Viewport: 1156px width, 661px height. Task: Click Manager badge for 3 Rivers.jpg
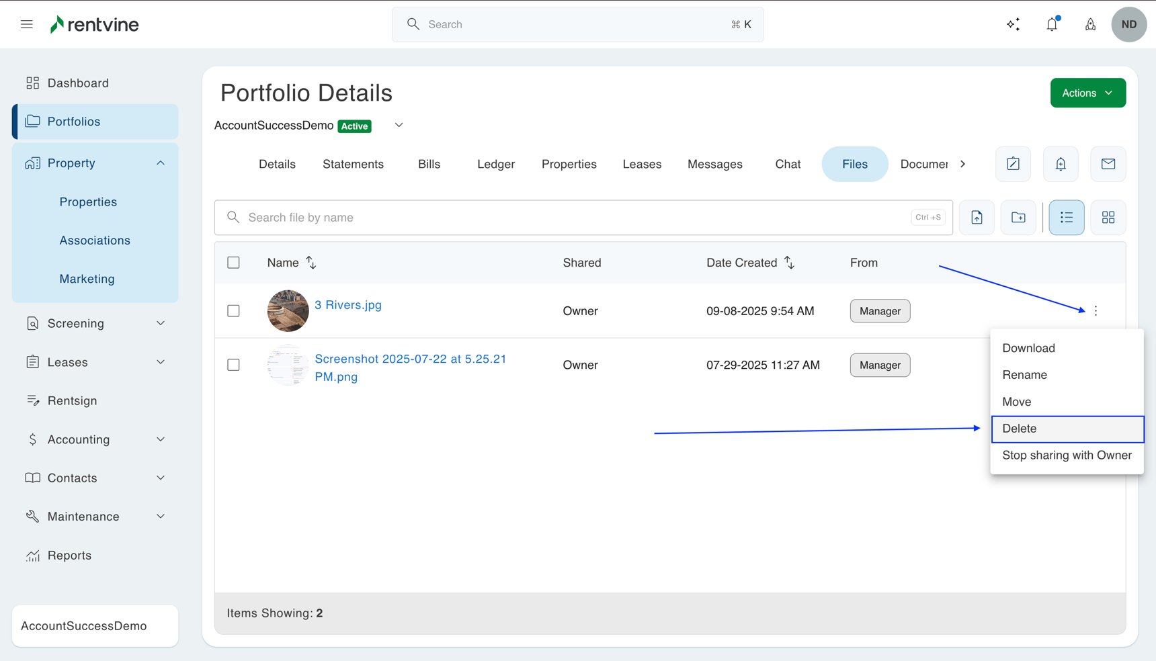click(880, 311)
